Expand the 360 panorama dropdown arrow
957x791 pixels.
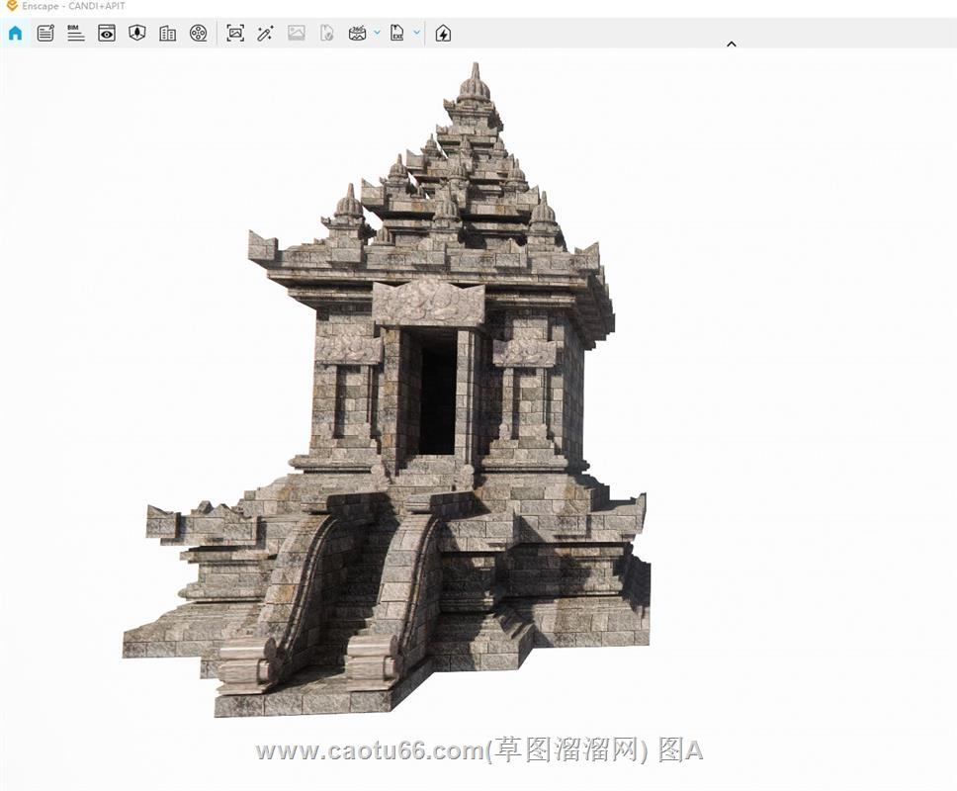pyautogui.click(x=378, y=33)
